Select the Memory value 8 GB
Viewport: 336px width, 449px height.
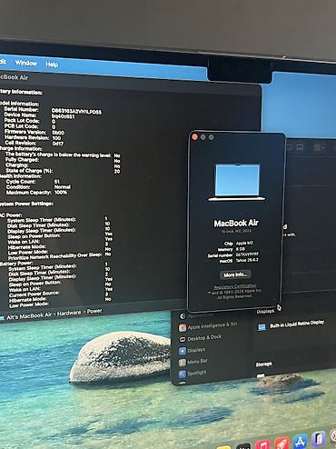point(241,249)
